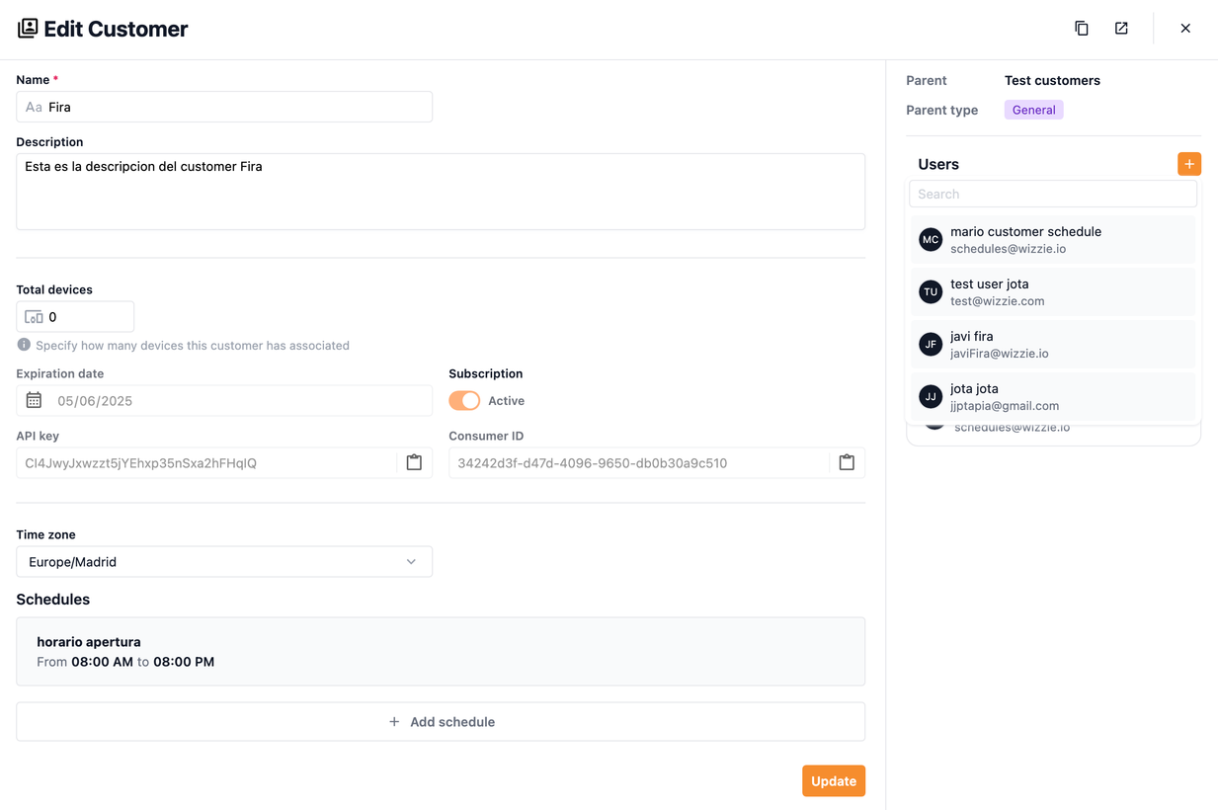
Task: Expand Europe/Madrid dropdown chevron
Action: point(411,562)
